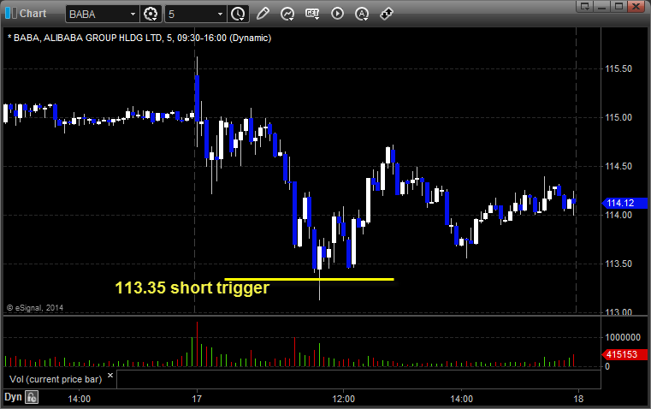Select the yellow 113.35 short trigger line
Viewport: 651px width, 409px height.
(309, 279)
